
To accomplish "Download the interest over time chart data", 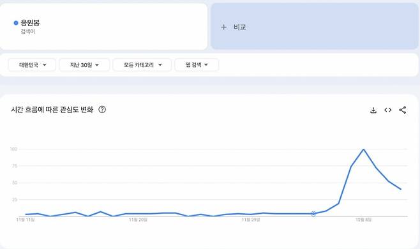I will (x=373, y=110).
